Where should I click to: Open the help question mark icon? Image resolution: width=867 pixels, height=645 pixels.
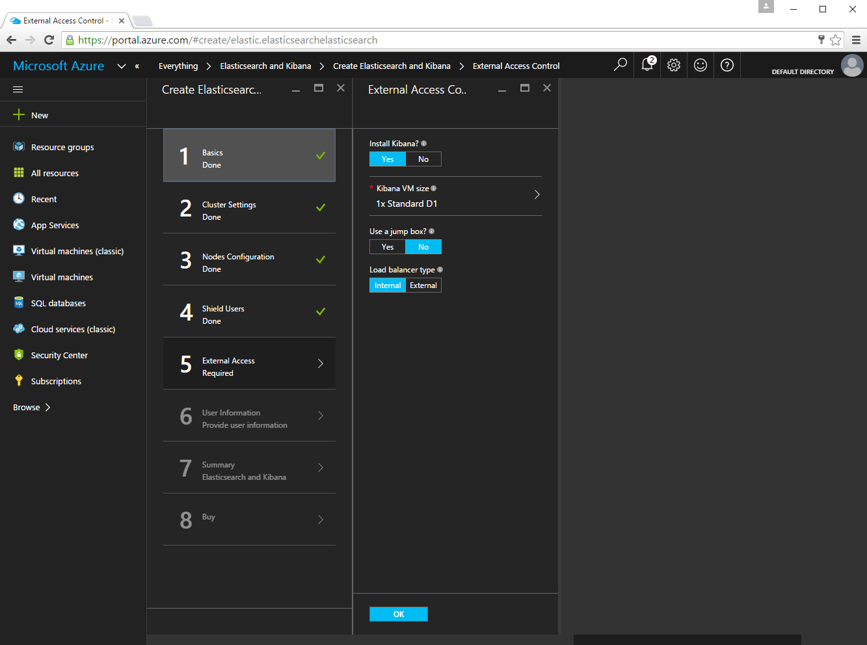coord(727,65)
